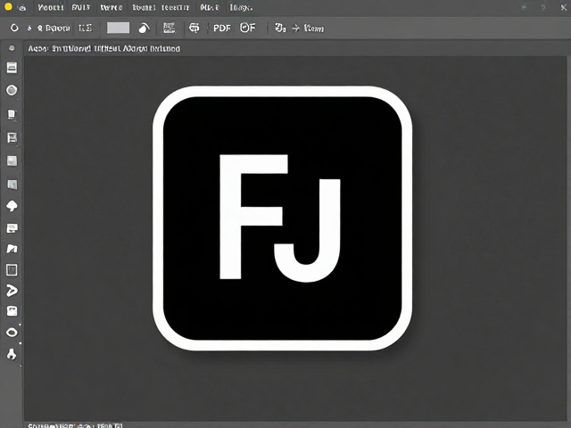The width and height of the screenshot is (571, 428).
Task: Select the horizontal-lines rectangle tool in left toolbar
Action: coord(12,68)
